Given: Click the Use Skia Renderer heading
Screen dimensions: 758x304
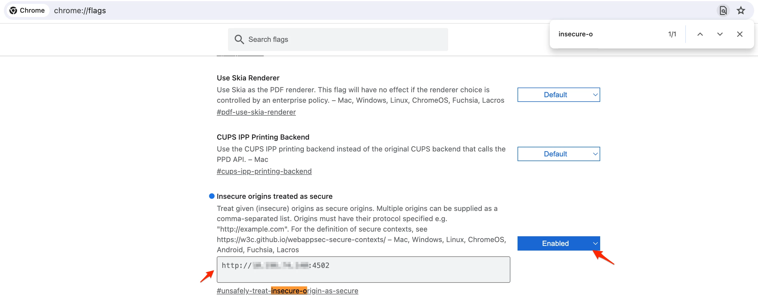Looking at the screenshot, I should click(248, 78).
